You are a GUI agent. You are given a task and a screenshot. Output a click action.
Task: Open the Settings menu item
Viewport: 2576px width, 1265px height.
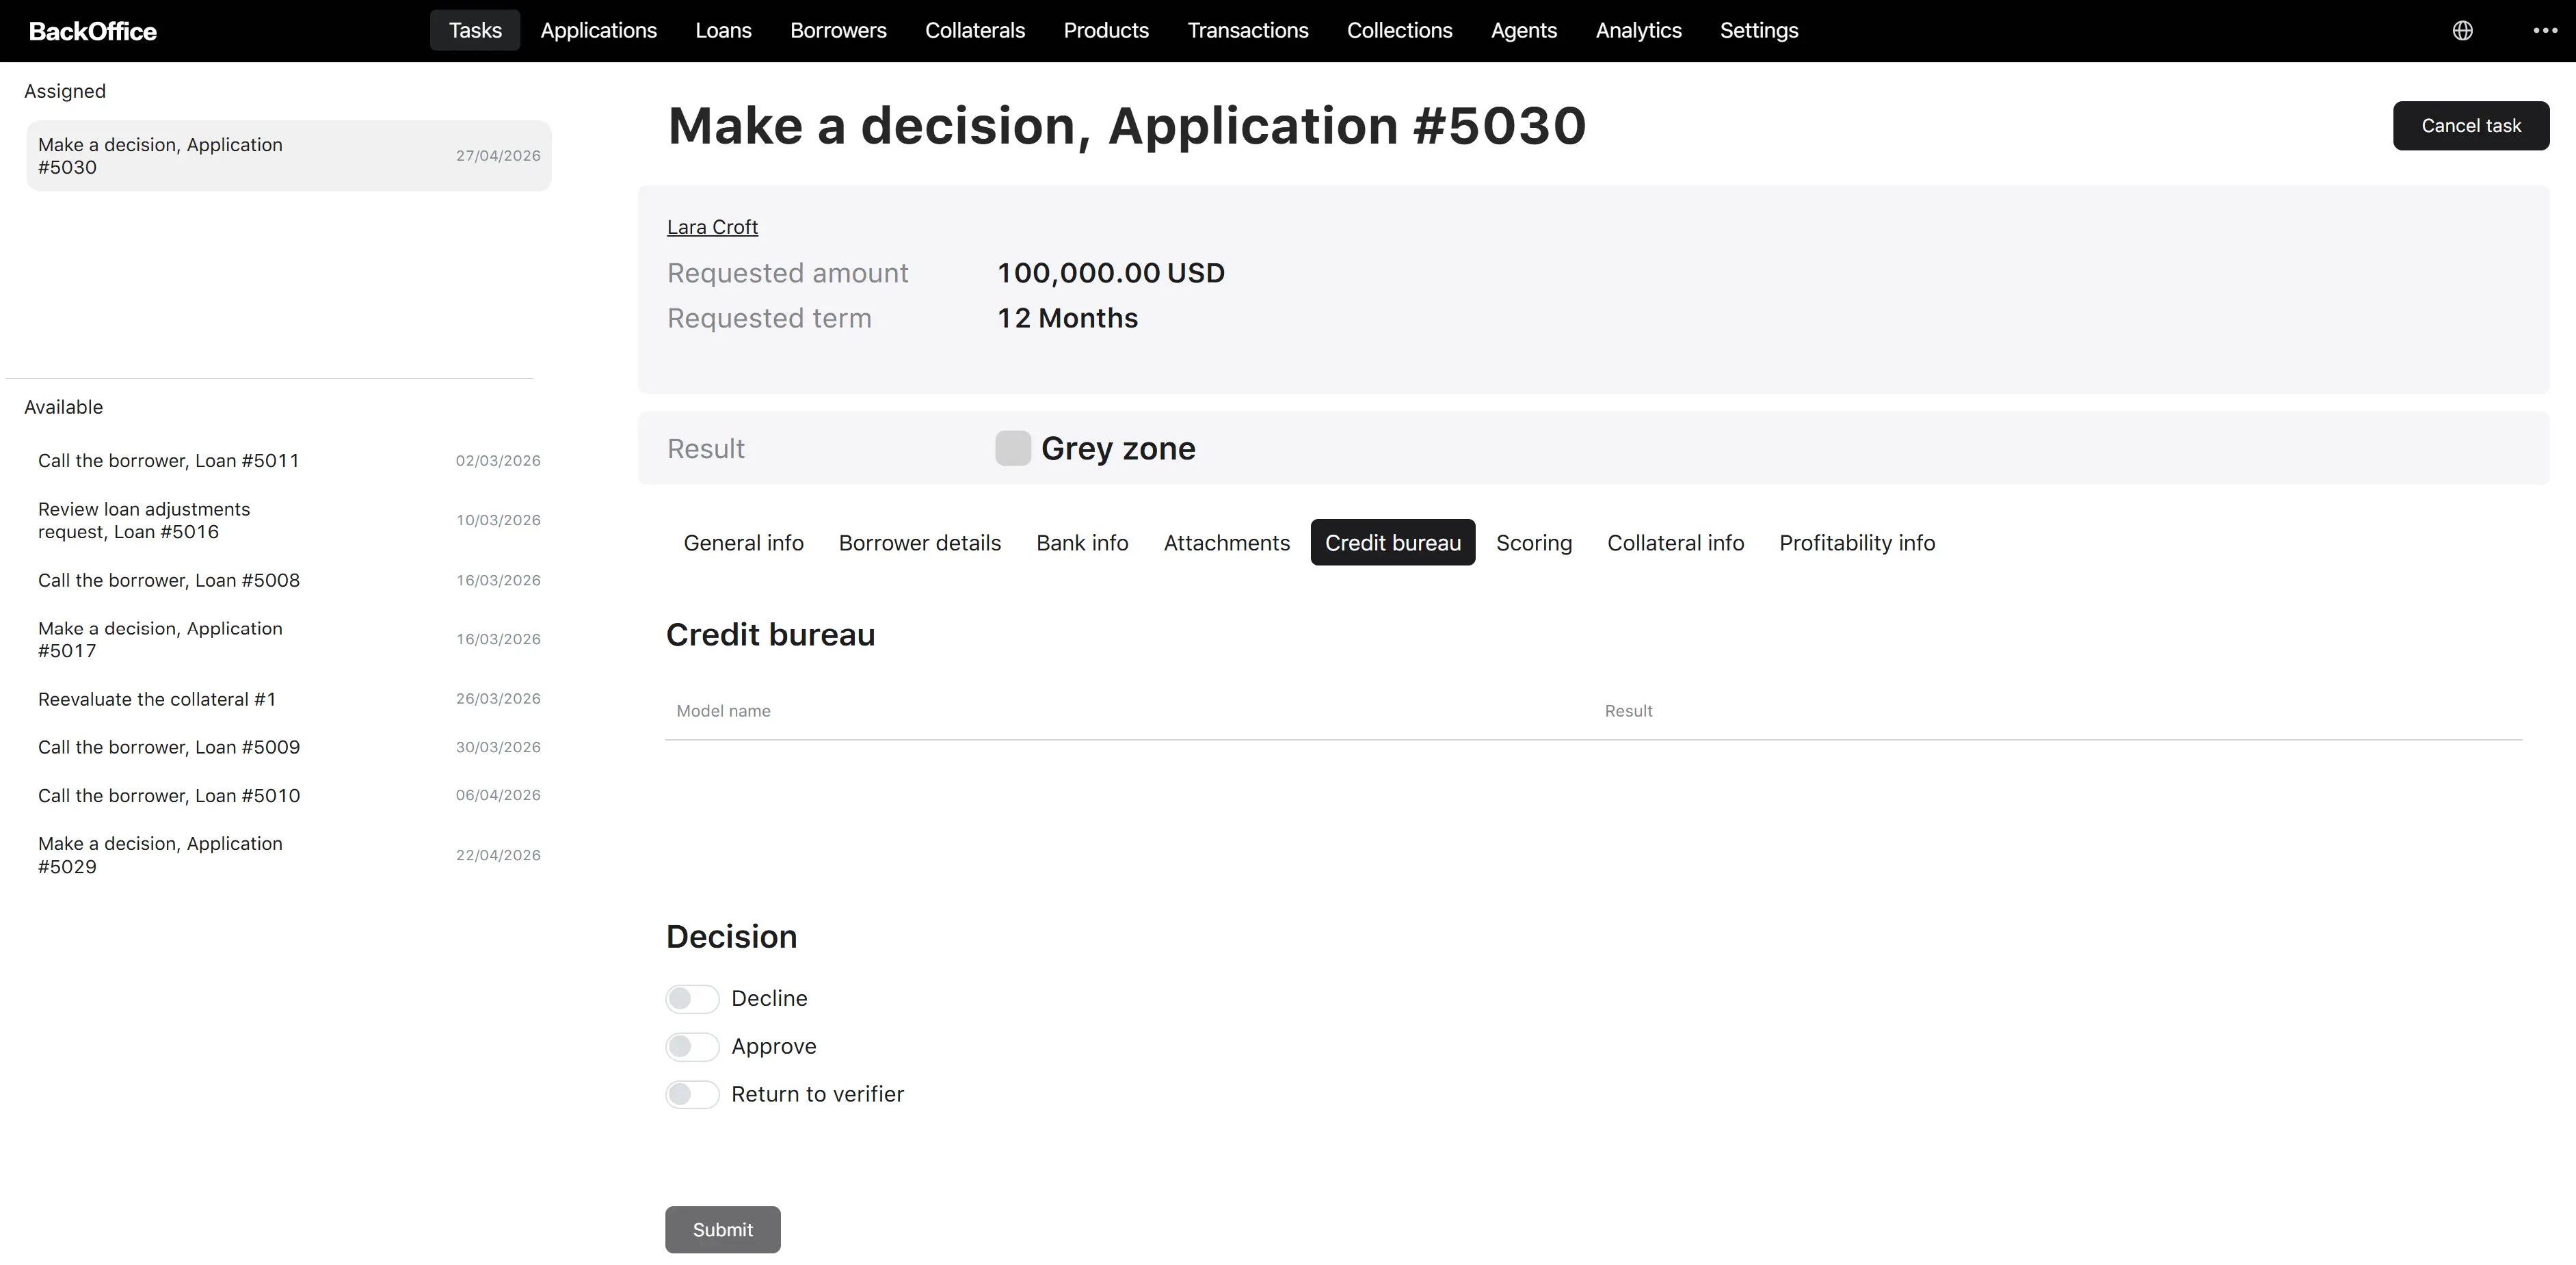coord(1759,31)
